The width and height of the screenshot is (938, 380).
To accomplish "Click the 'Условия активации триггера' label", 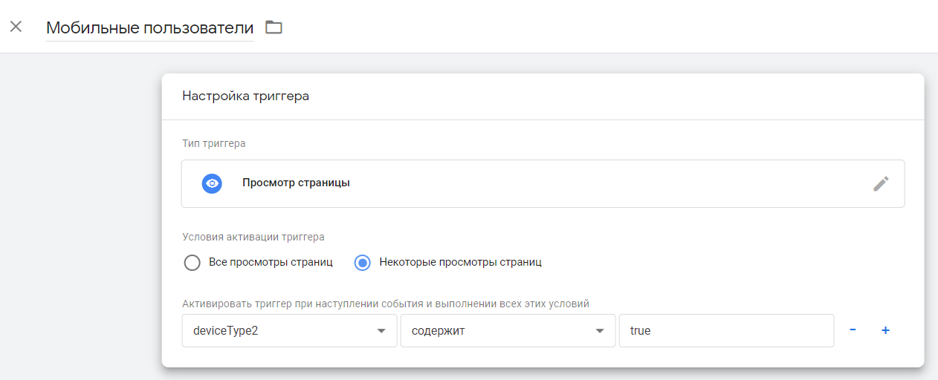I will [253, 237].
